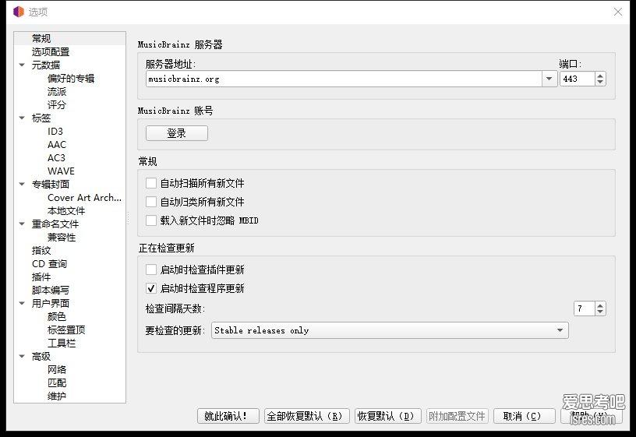636x437 pixels.
Task: Open the 专辑封面 settings page
Action: click(x=51, y=185)
